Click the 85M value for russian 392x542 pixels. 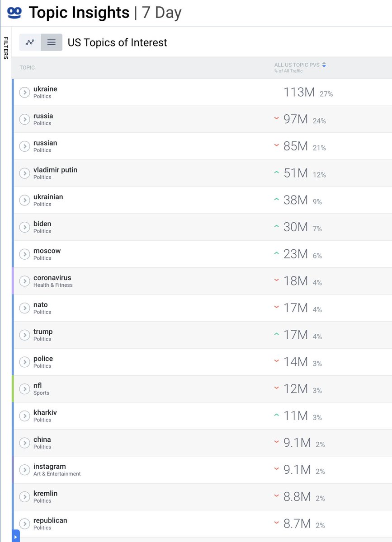coord(296,146)
